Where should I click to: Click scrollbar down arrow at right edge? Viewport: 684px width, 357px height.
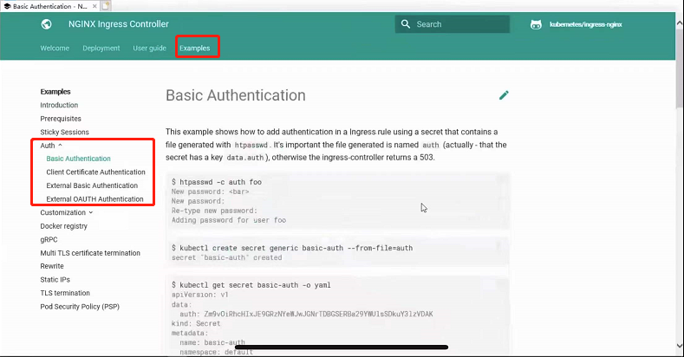[x=679, y=346]
